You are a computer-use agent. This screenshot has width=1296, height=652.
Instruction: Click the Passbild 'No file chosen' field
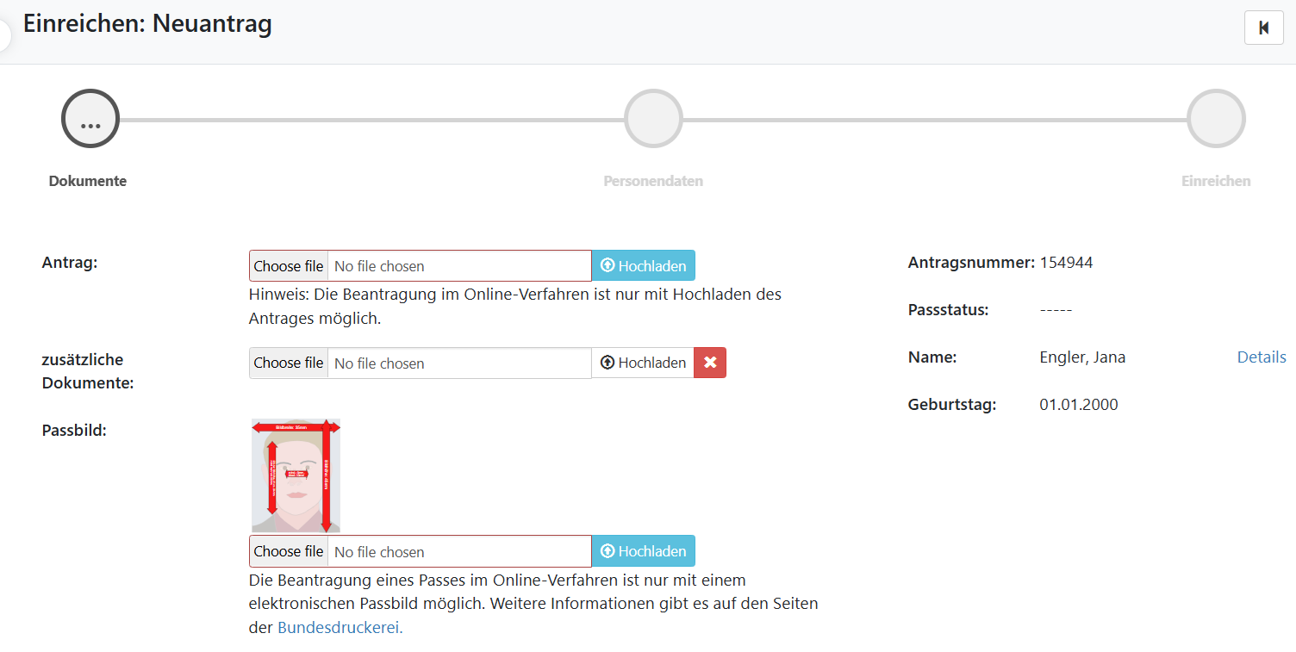pos(458,551)
